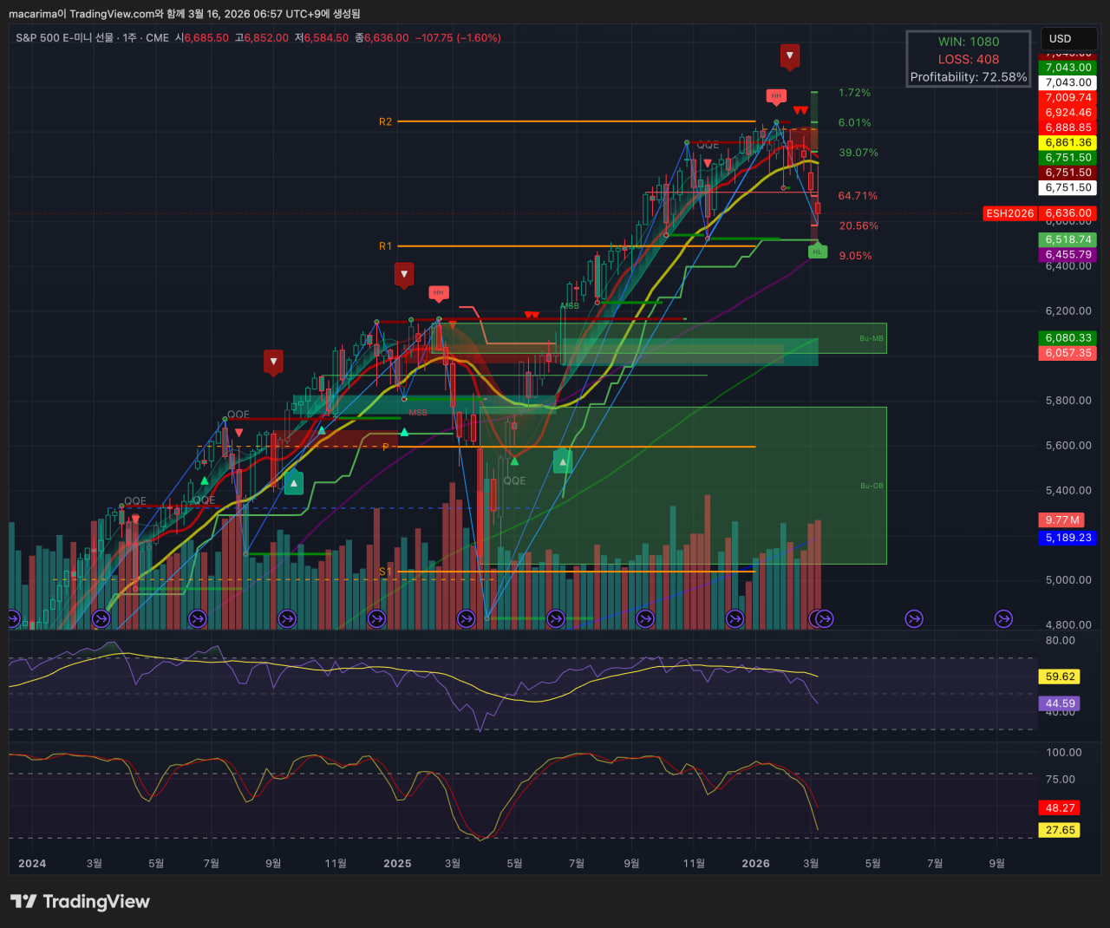Click the green up-arrow signal inside Bu-OB zone
The height and width of the screenshot is (928, 1110).
tap(563, 461)
